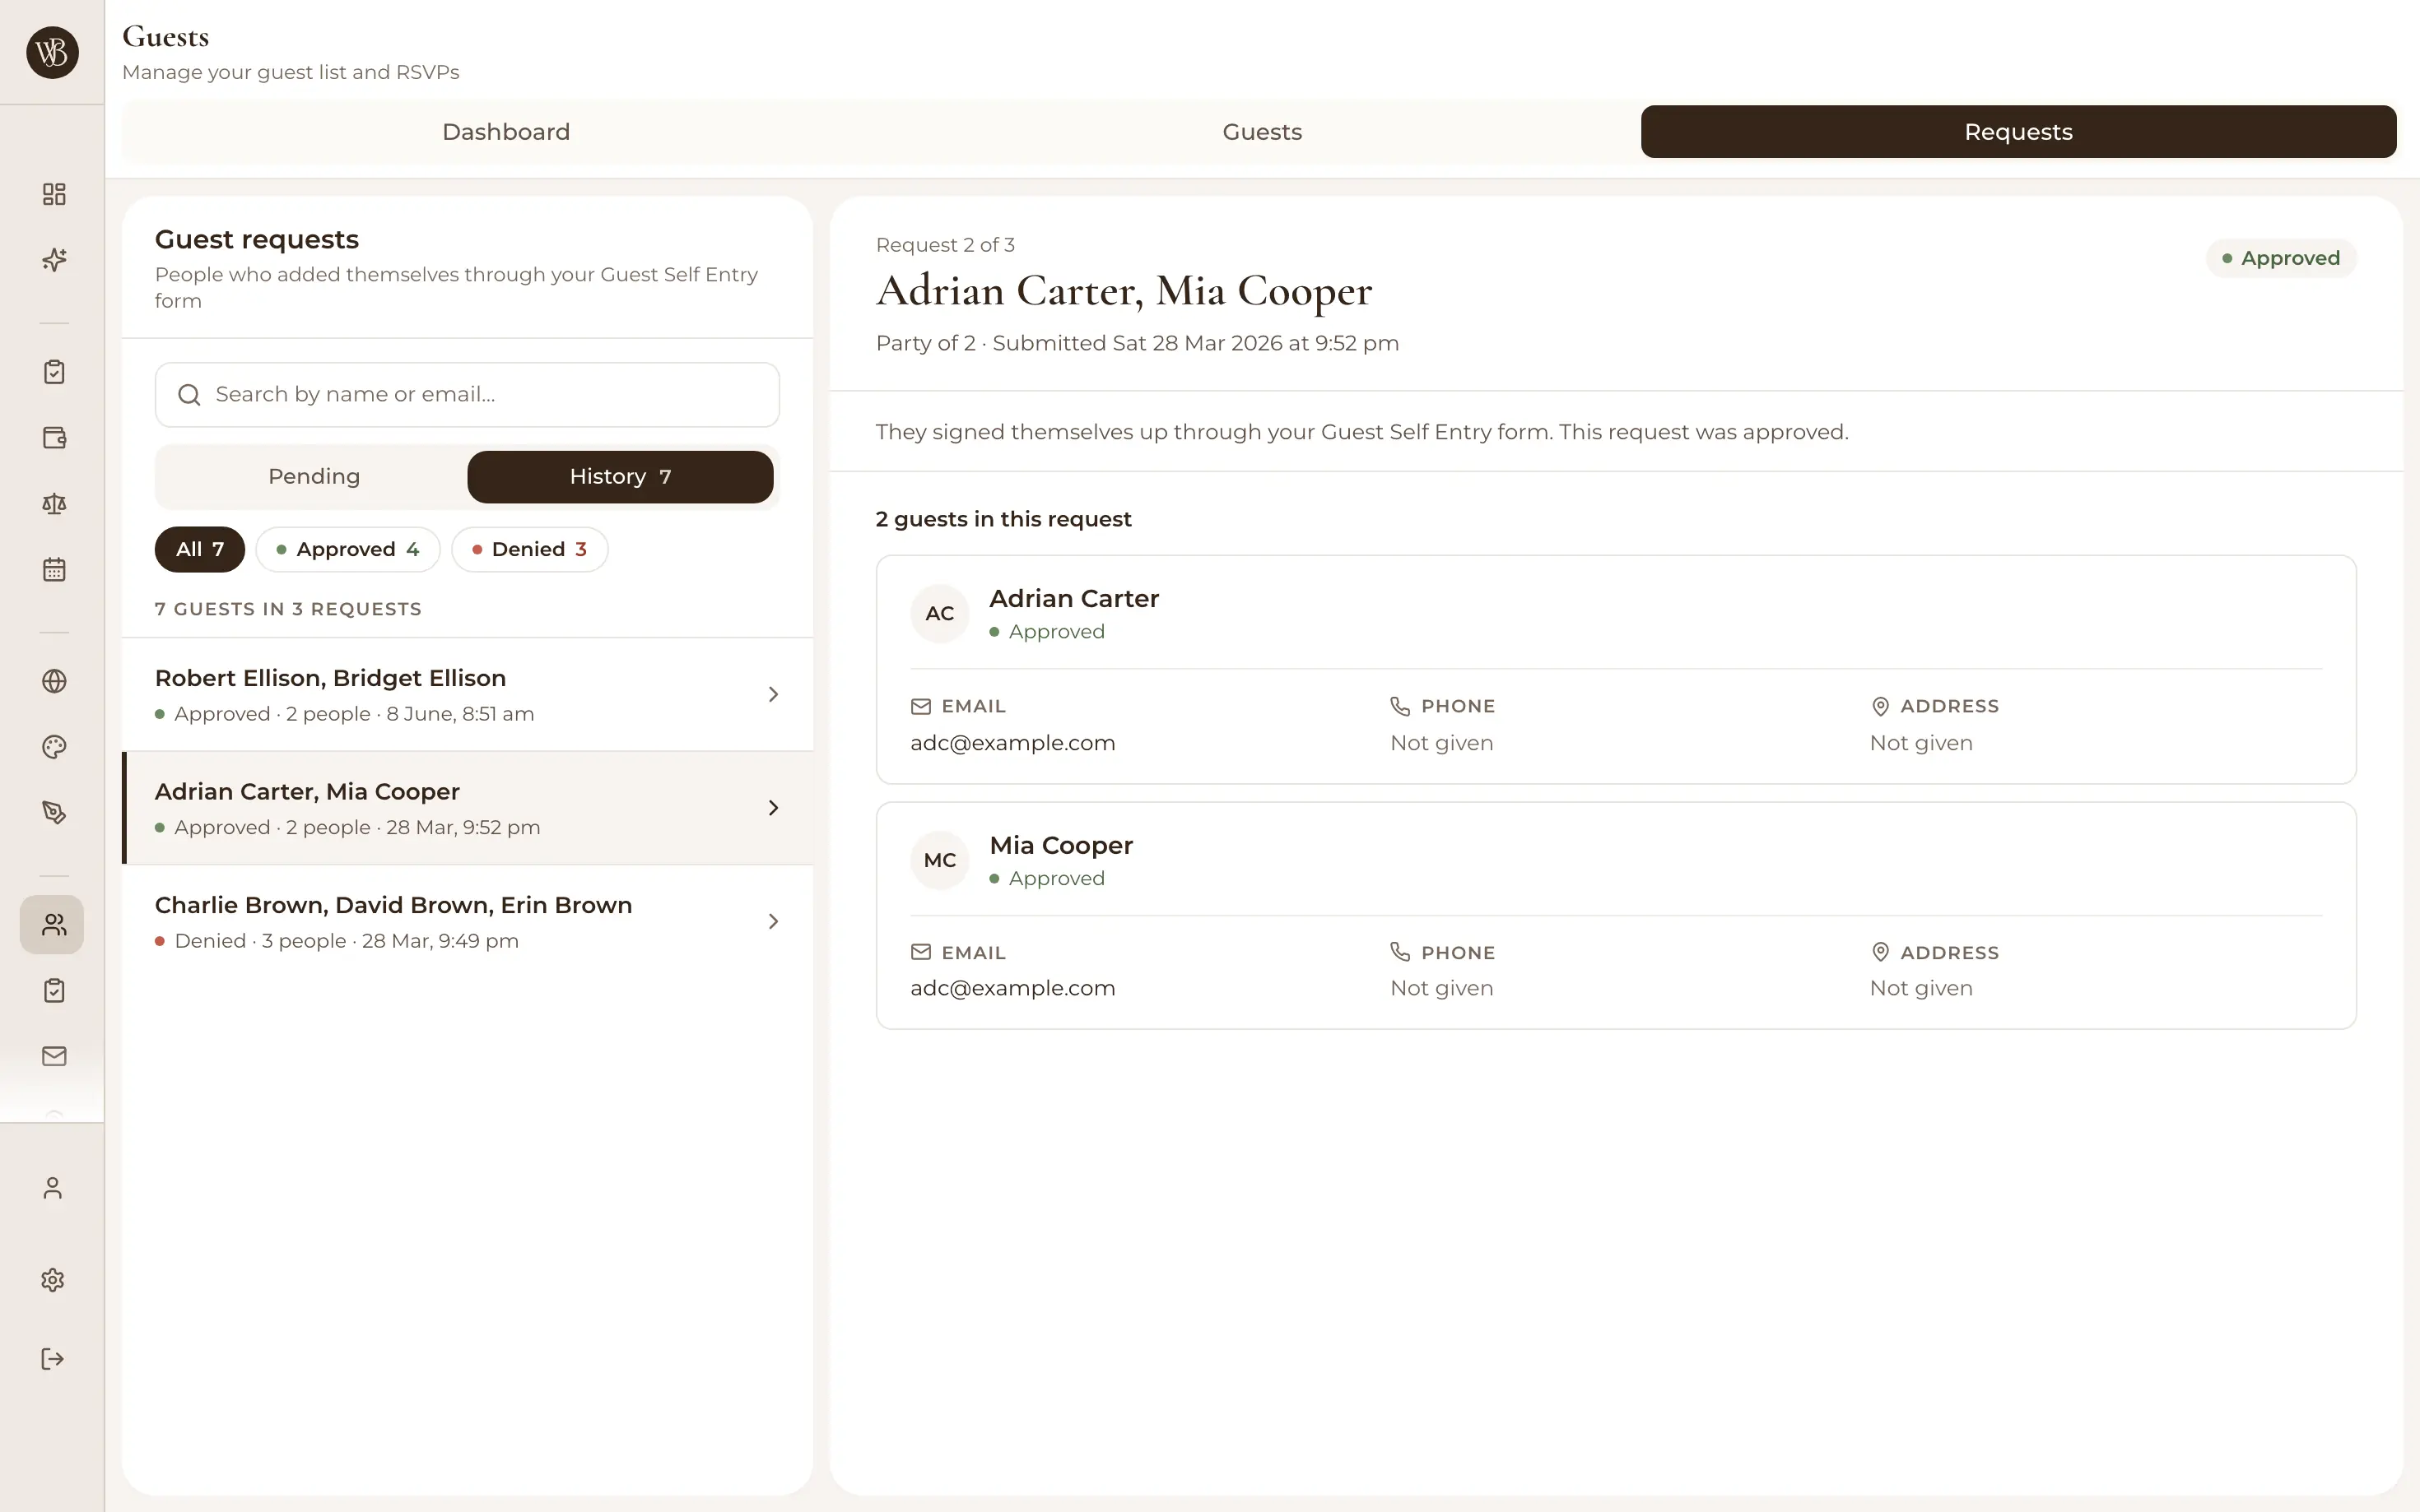Click the log out icon

click(53, 1359)
